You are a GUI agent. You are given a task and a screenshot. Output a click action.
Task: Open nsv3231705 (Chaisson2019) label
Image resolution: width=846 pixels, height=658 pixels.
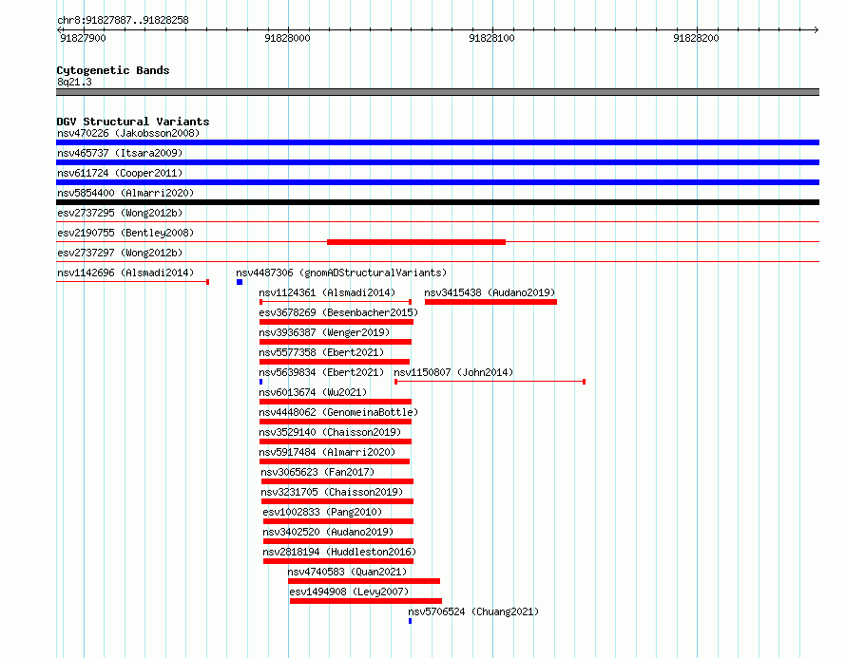tap(332, 492)
